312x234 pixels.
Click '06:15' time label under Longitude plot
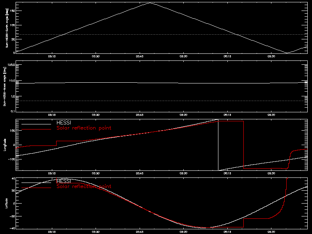click(227, 173)
